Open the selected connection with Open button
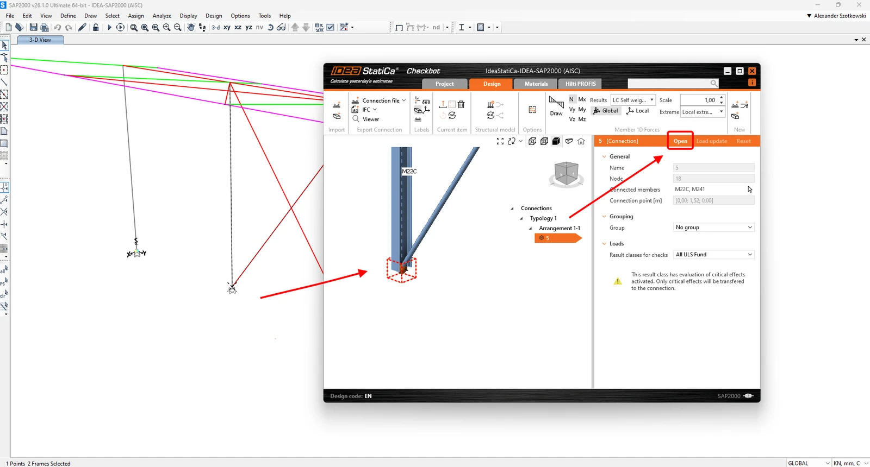 coord(680,141)
